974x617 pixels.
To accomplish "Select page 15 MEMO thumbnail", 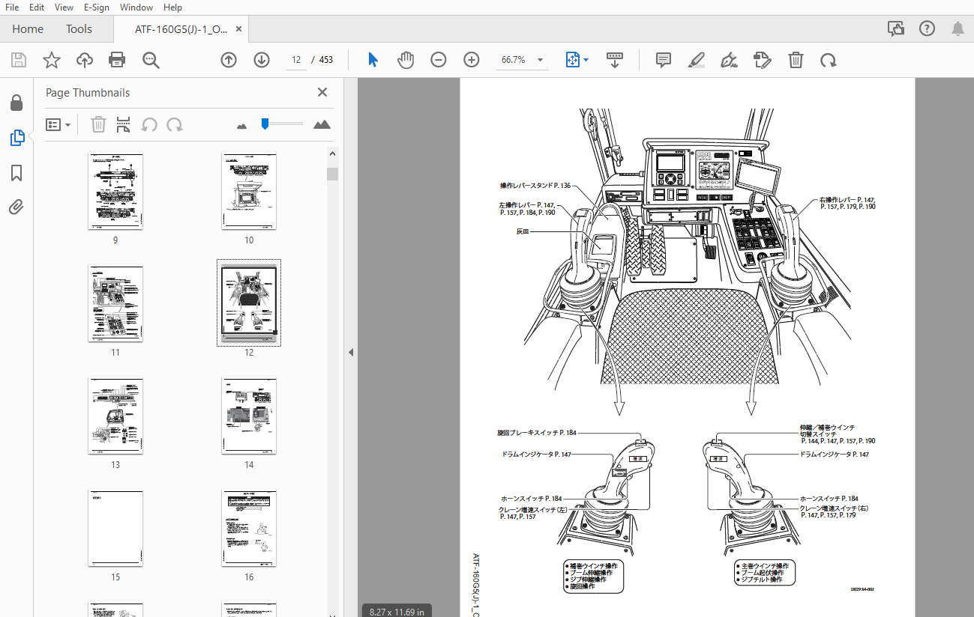I will coord(115,529).
